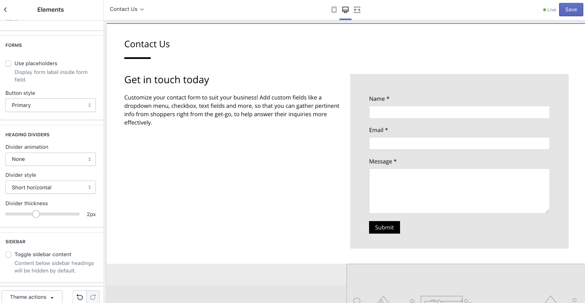Click the Name input field in the form

pyautogui.click(x=459, y=112)
